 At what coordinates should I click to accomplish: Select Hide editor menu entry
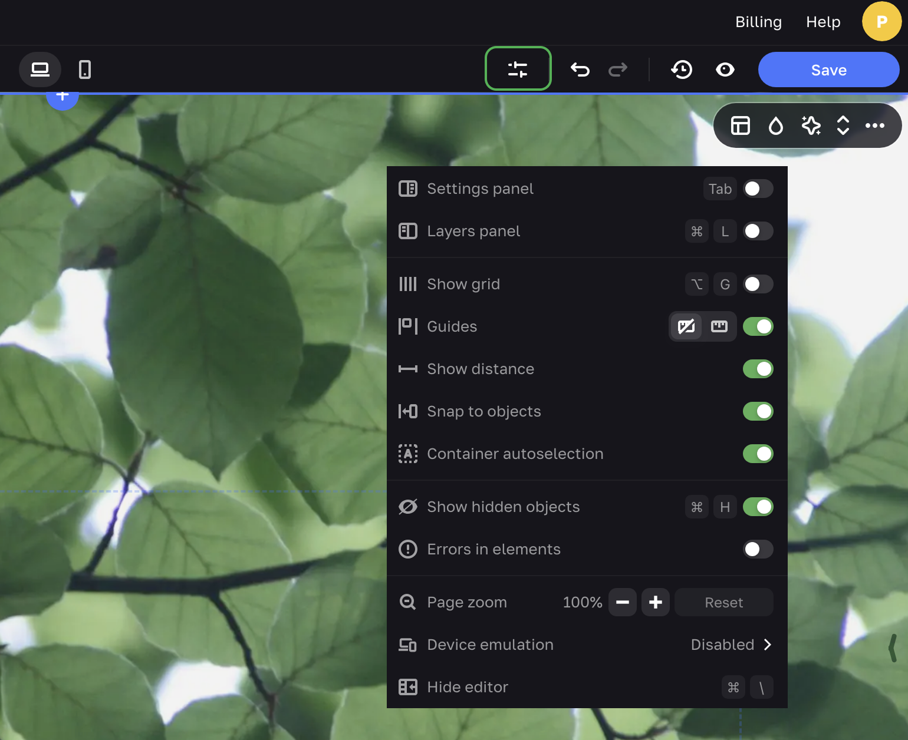[x=468, y=687]
